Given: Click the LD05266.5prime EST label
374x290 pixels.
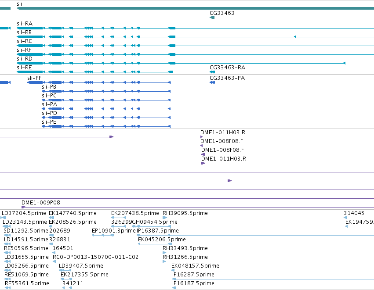Looking at the screenshot, I should click(x=26, y=266).
